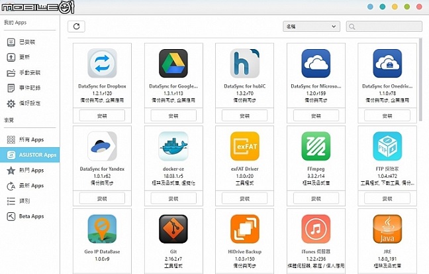
Task: Open HiDrive Backup app icon
Action: tap(244, 229)
